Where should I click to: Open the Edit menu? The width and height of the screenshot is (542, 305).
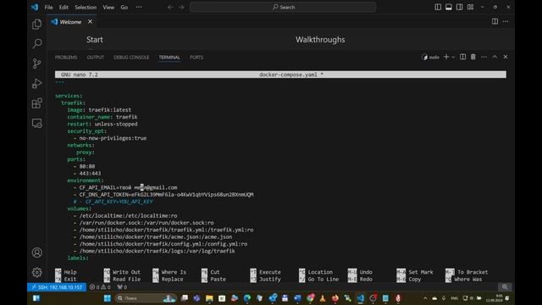(64, 8)
